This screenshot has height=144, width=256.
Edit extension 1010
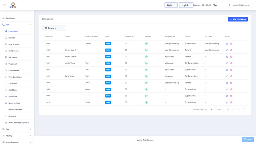click(x=227, y=102)
